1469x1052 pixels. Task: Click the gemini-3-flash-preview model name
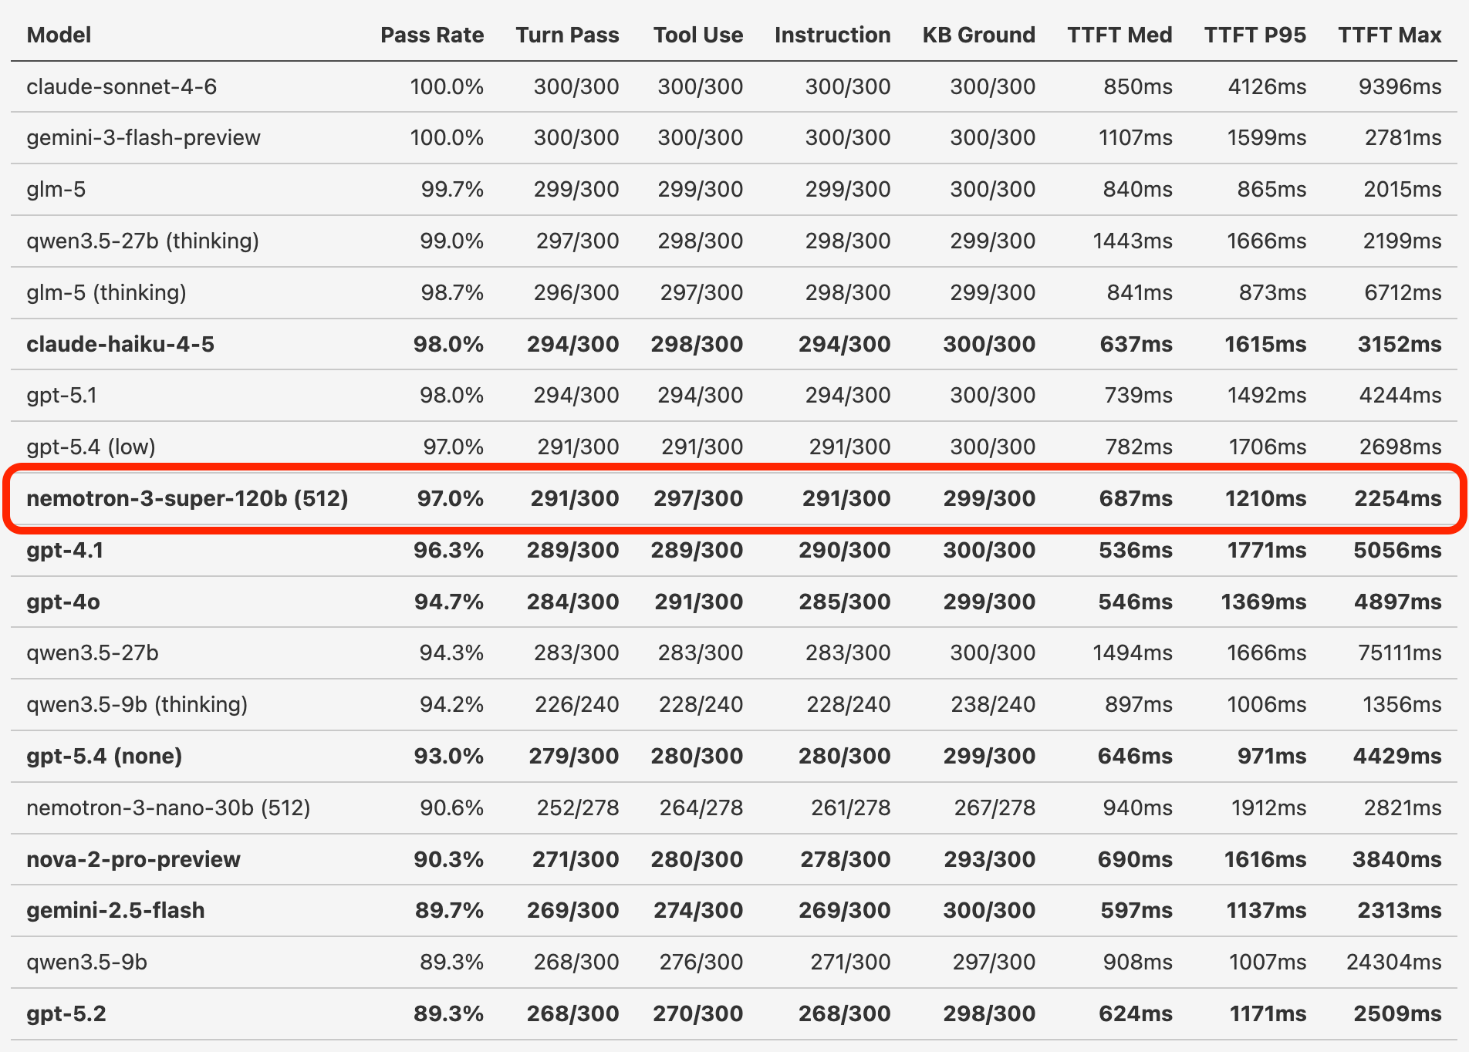(144, 137)
